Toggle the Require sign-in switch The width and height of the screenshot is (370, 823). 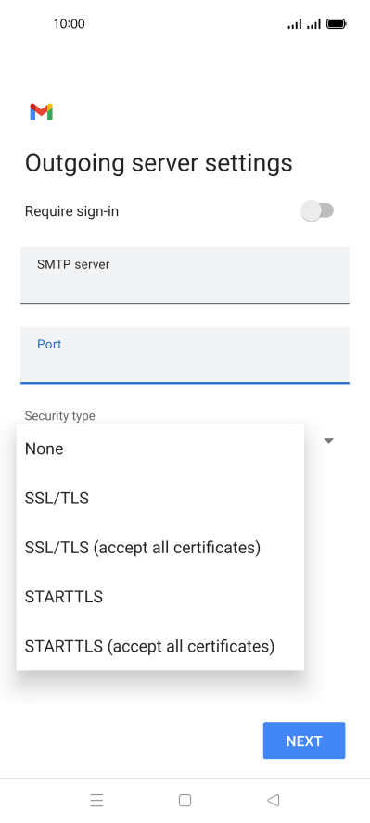tap(317, 211)
